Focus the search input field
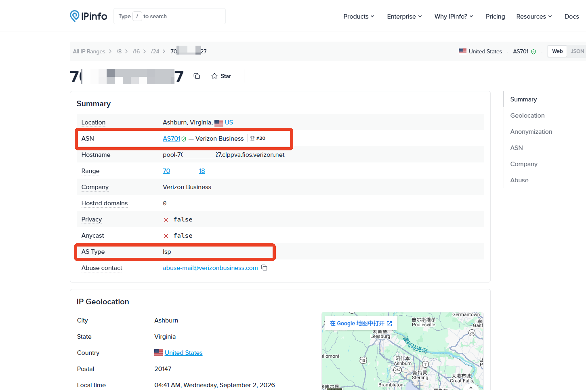The image size is (586, 390). coord(170,16)
